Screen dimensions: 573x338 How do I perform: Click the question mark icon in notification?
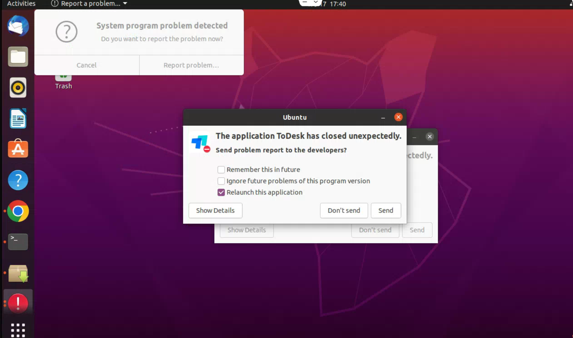[66, 32]
